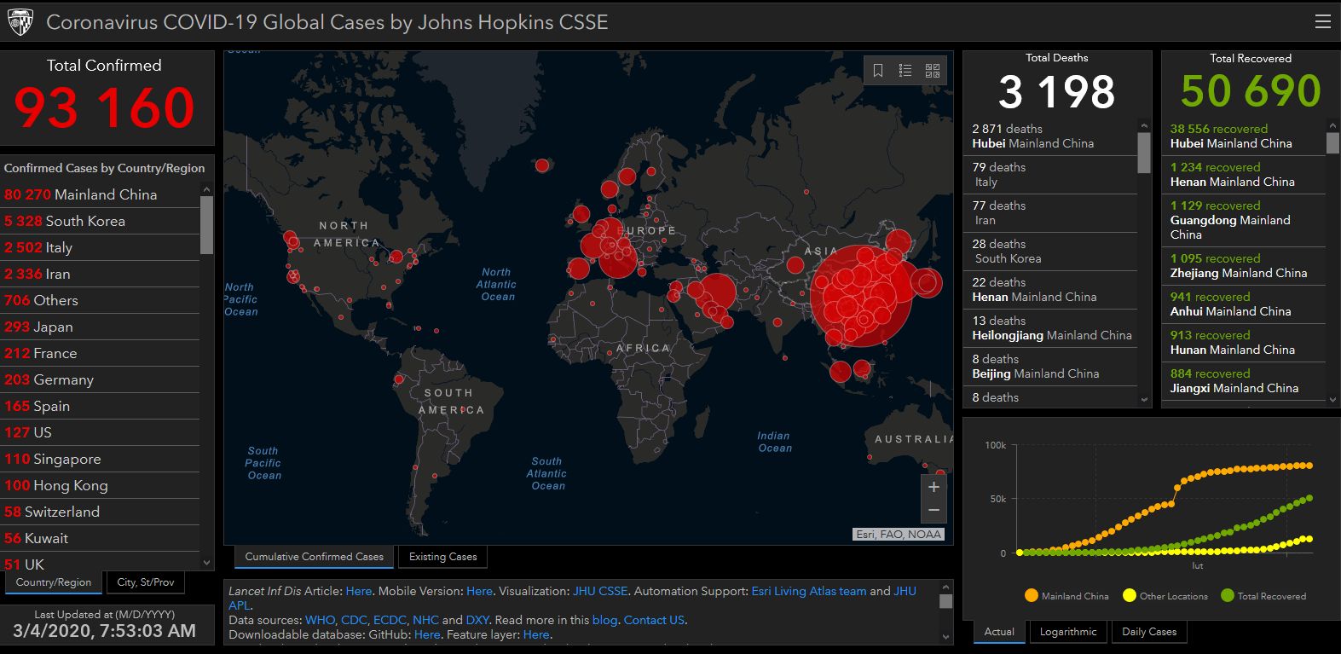This screenshot has width=1341, height=654.
Task: Select the City, St/Prov tab
Action: [146, 582]
